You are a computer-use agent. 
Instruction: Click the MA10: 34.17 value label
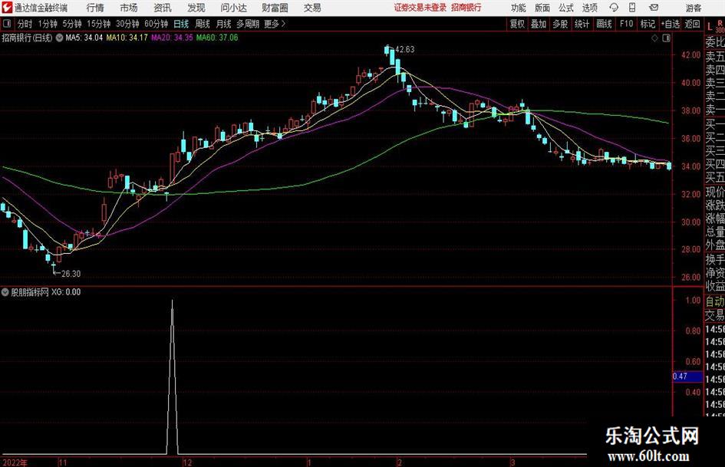click(127, 38)
